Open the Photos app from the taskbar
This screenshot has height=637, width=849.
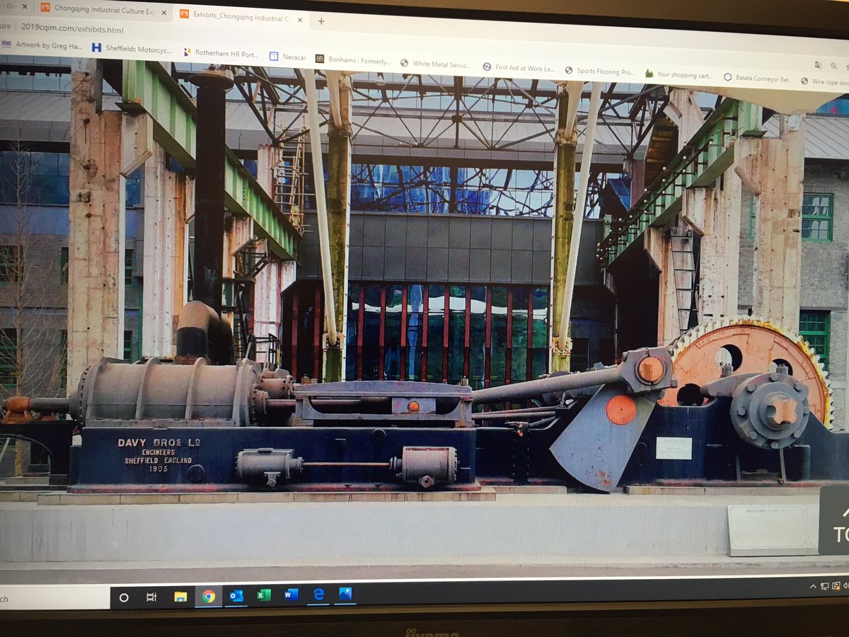[x=345, y=594]
